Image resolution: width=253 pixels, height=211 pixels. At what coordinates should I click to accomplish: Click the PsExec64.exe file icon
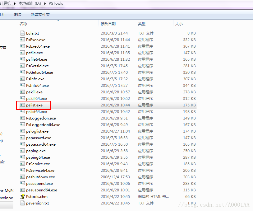tap(22, 46)
